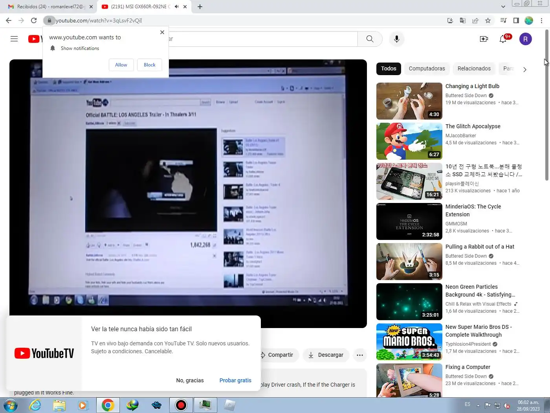The image size is (550, 413).
Task: Open the media control playlist icon in toolbar
Action: click(503, 20)
